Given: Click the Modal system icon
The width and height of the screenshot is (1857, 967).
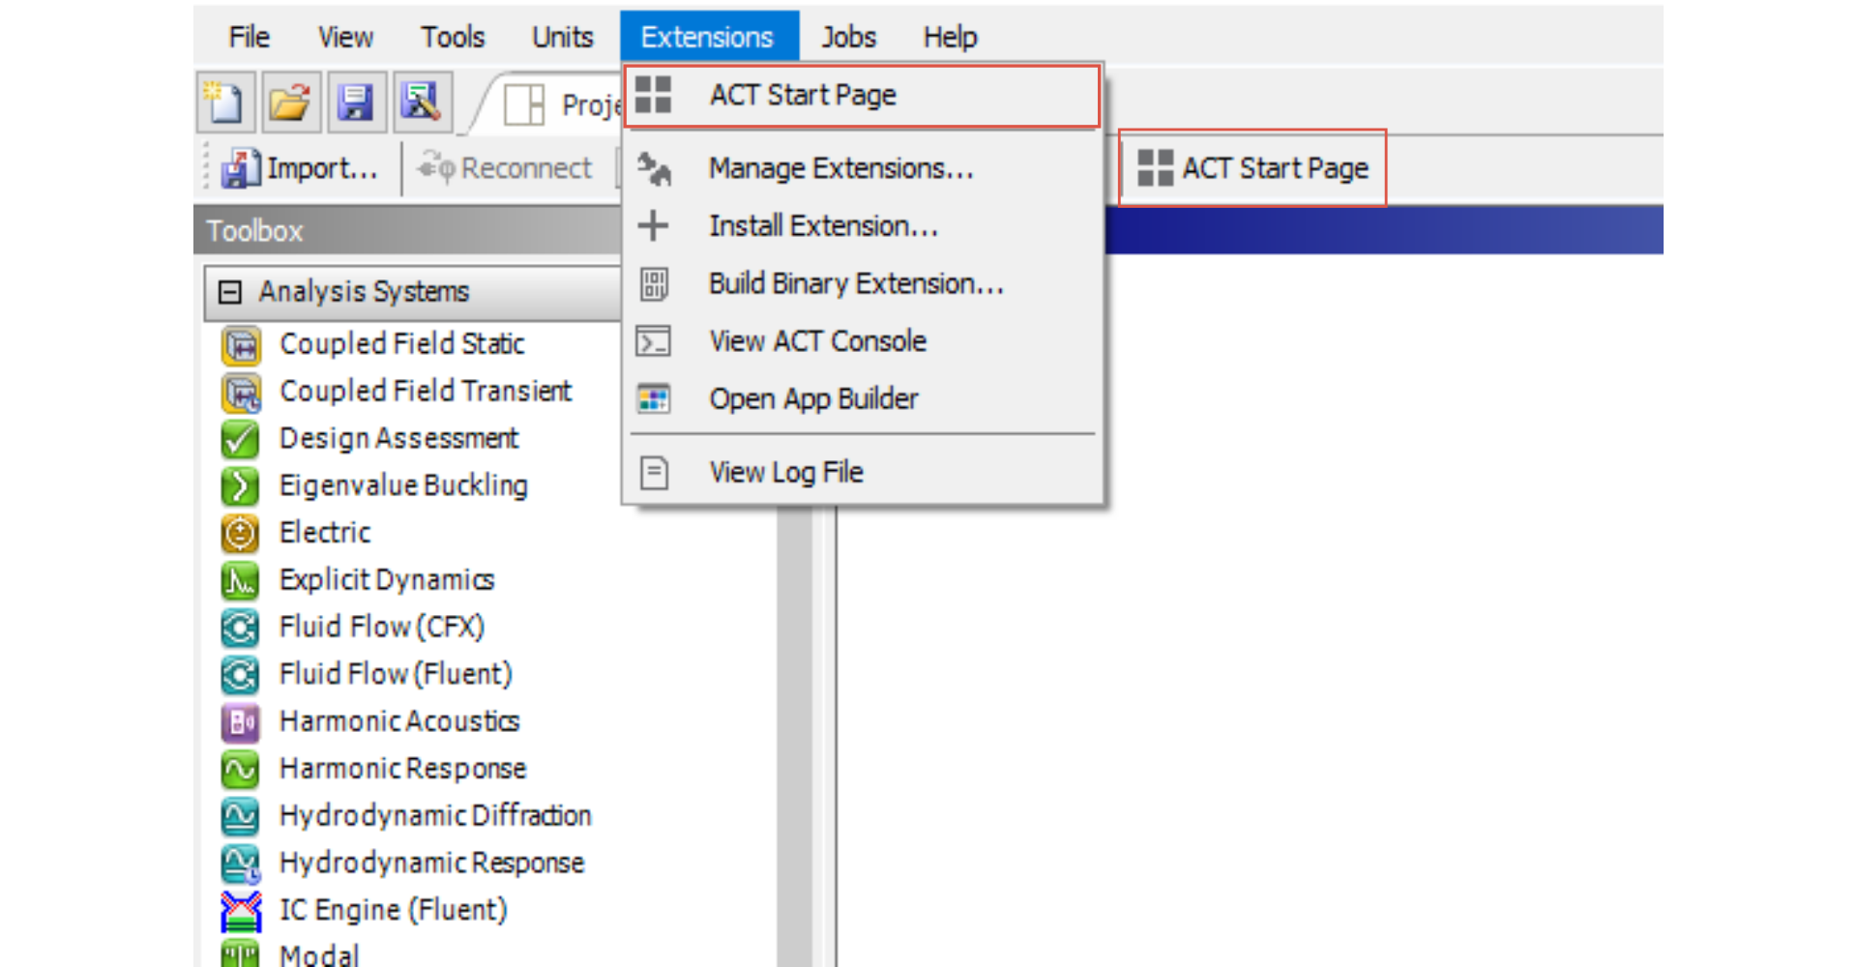Looking at the screenshot, I should [x=240, y=953].
